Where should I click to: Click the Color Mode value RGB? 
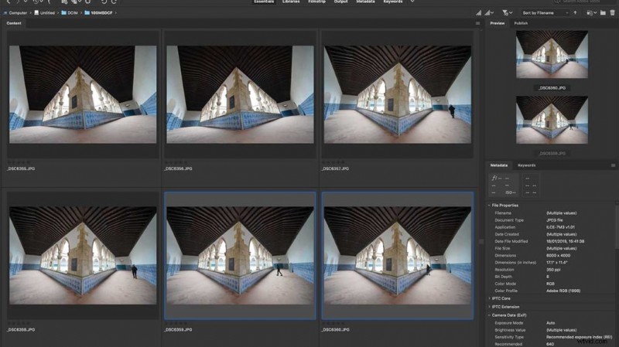click(550, 284)
